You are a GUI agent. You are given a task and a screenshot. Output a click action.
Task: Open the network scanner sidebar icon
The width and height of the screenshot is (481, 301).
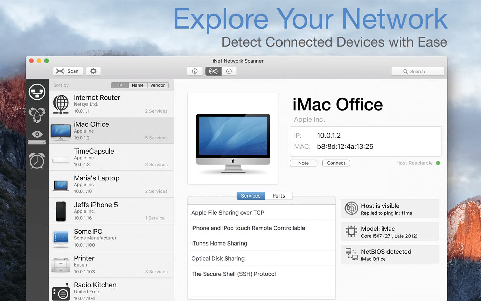[37, 92]
